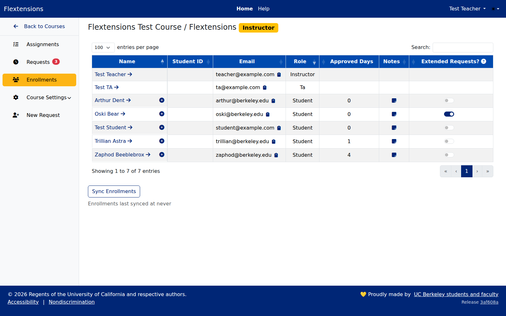The width and height of the screenshot is (506, 316).
Task: Copy teacher@example.com email clipboard icon
Action: 279,75
